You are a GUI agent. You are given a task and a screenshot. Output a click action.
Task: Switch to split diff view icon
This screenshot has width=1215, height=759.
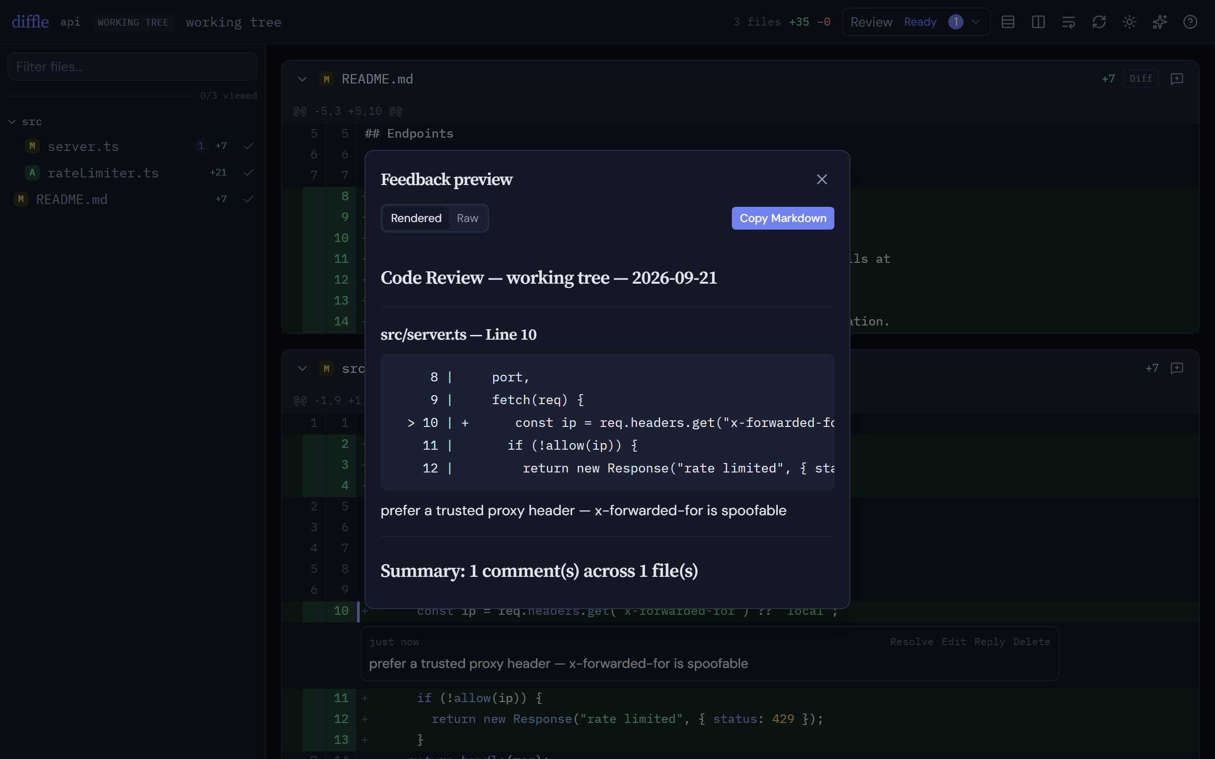[x=1038, y=22]
